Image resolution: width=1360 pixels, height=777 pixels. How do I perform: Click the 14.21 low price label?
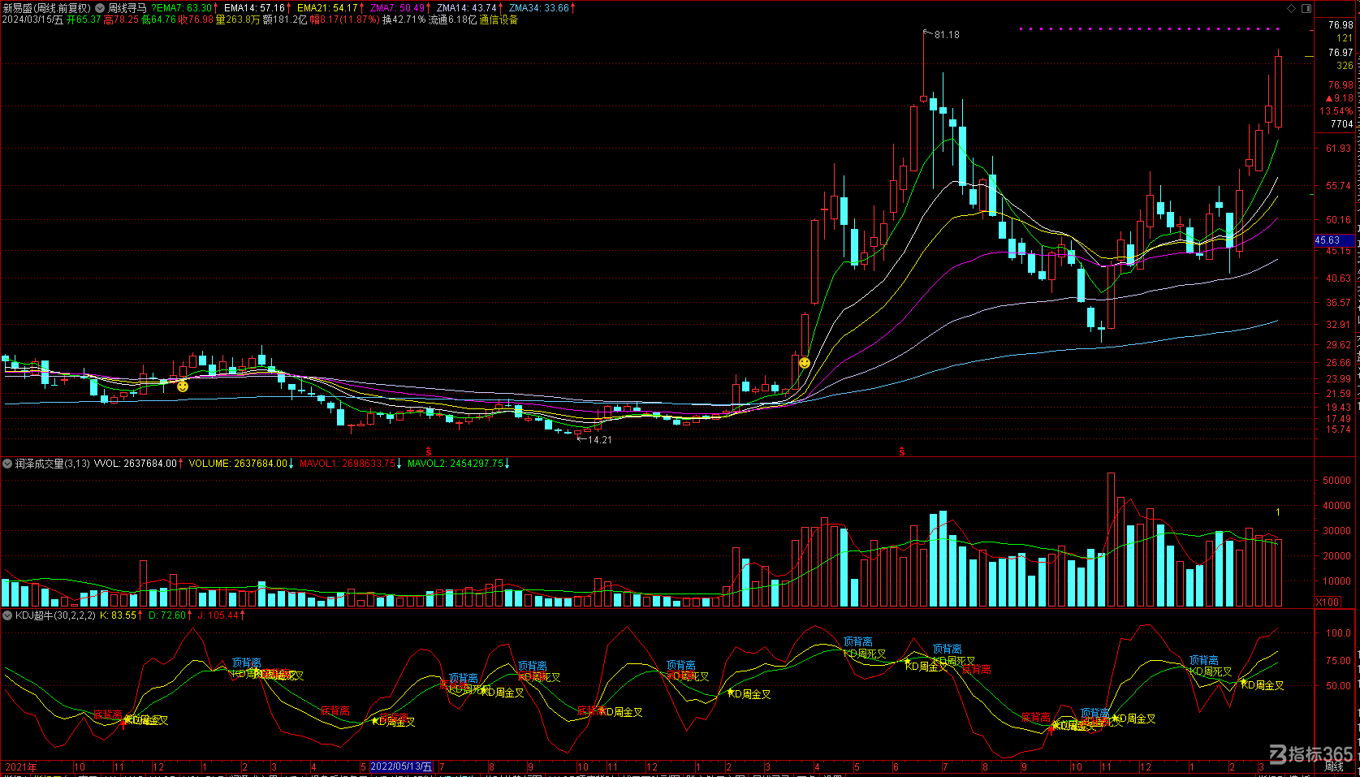[x=599, y=440]
